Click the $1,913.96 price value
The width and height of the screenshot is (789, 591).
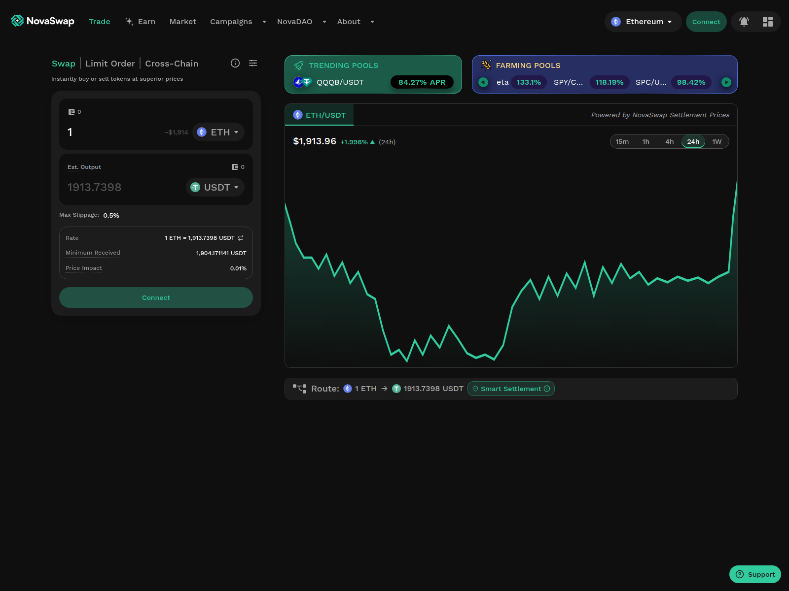(315, 141)
